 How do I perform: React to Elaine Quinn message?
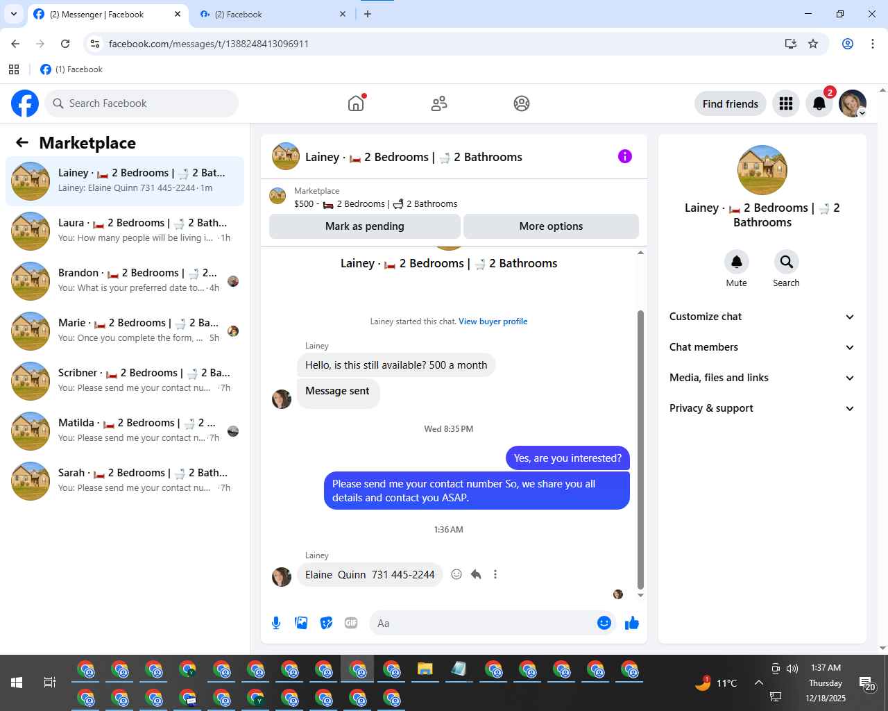pos(456,574)
